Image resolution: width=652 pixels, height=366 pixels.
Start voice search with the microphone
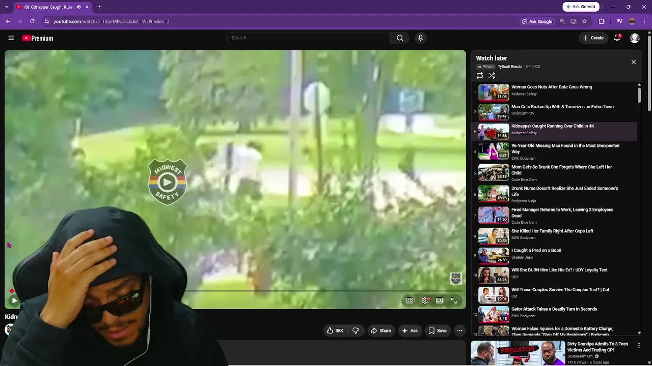pyautogui.click(x=420, y=38)
